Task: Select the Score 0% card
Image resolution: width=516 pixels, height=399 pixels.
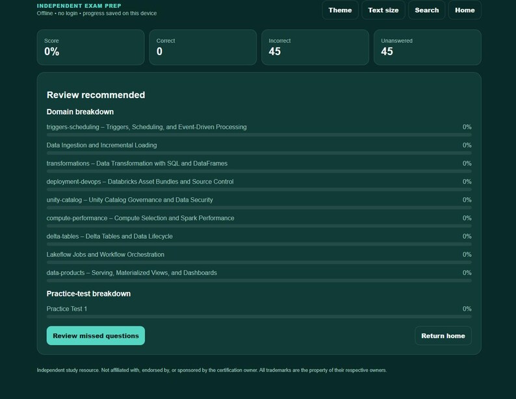Action: [x=90, y=47]
